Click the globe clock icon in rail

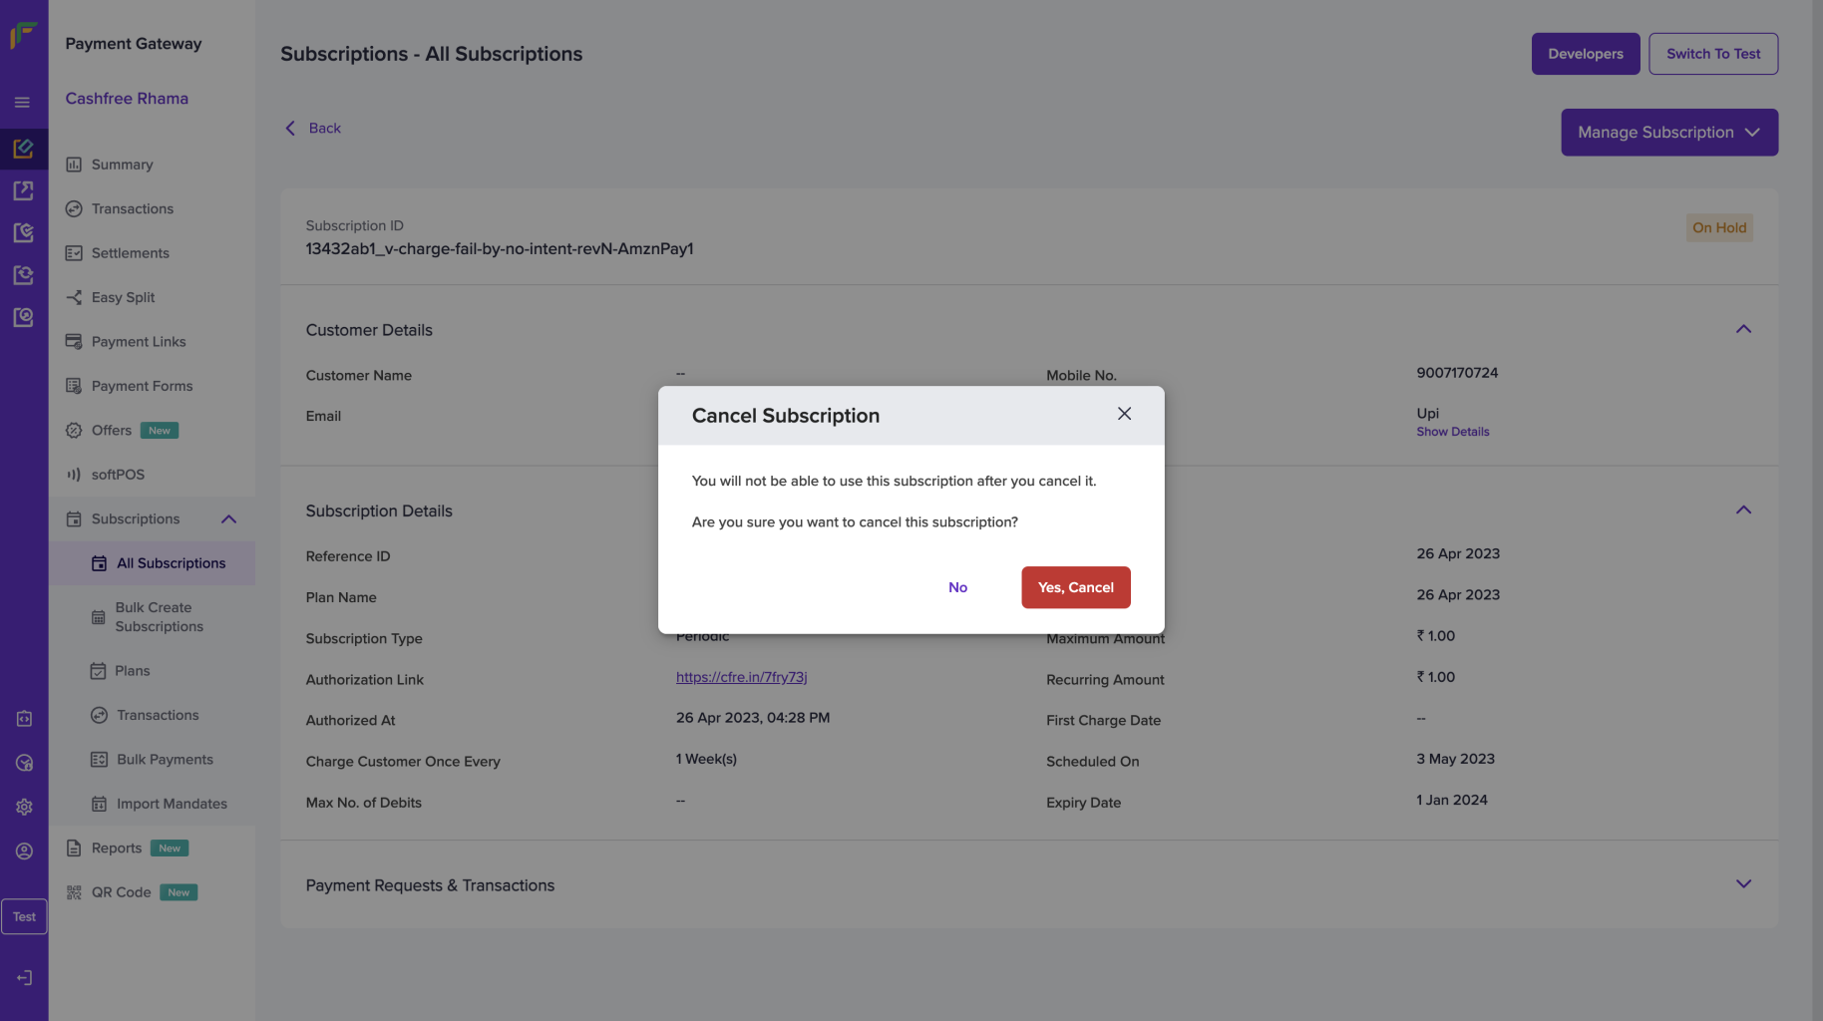coord(24,763)
